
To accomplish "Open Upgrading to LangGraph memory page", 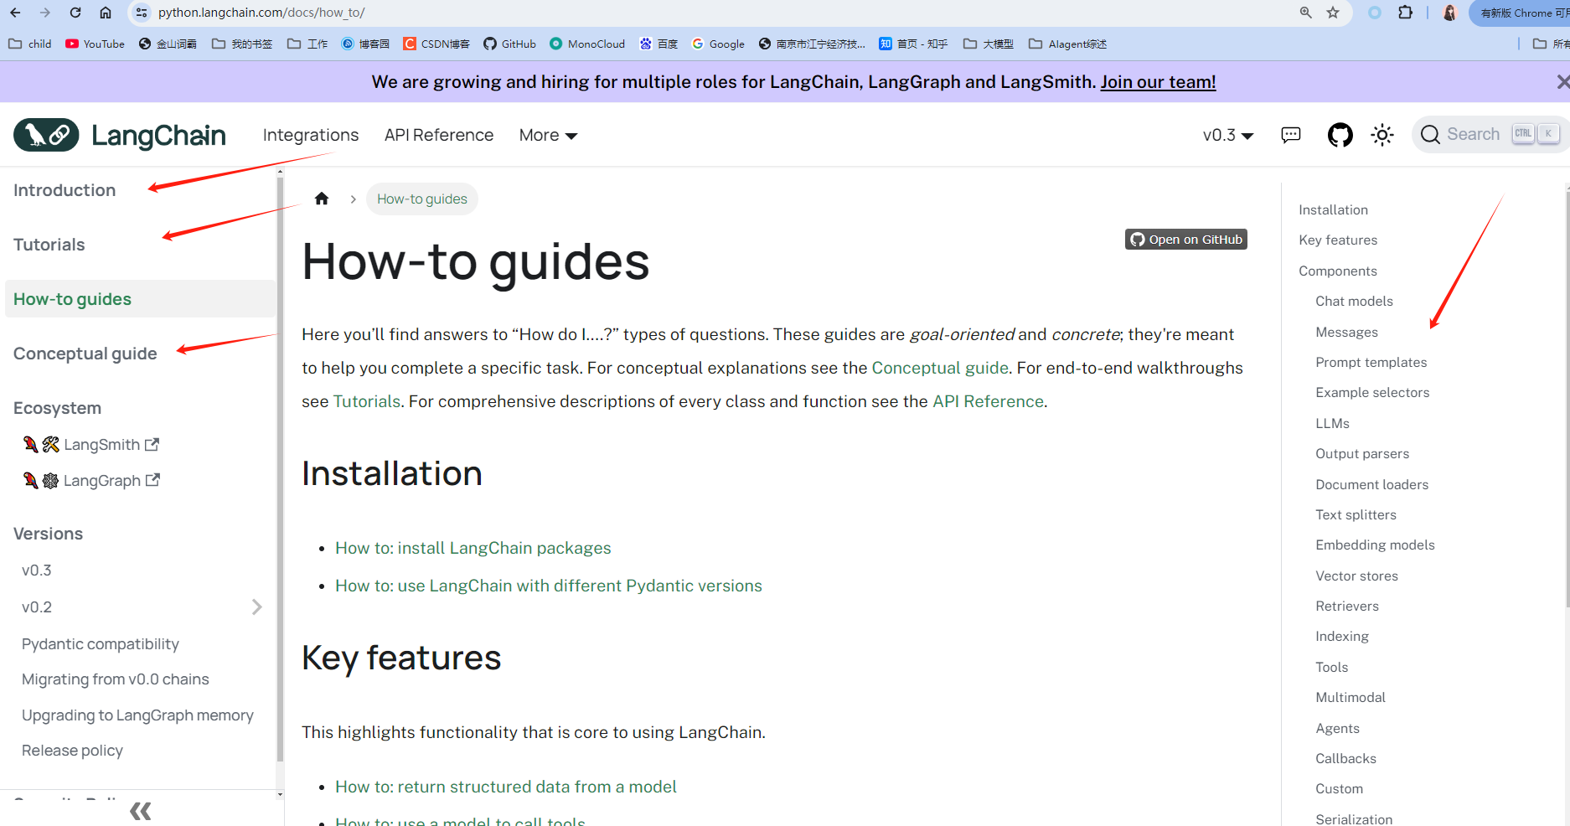I will pos(137,715).
